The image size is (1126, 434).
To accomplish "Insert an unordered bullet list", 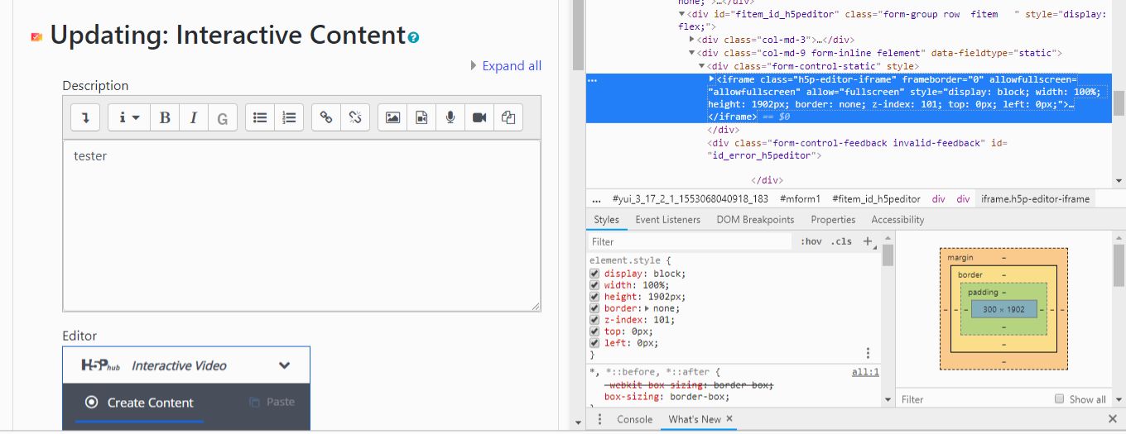I will click(260, 117).
